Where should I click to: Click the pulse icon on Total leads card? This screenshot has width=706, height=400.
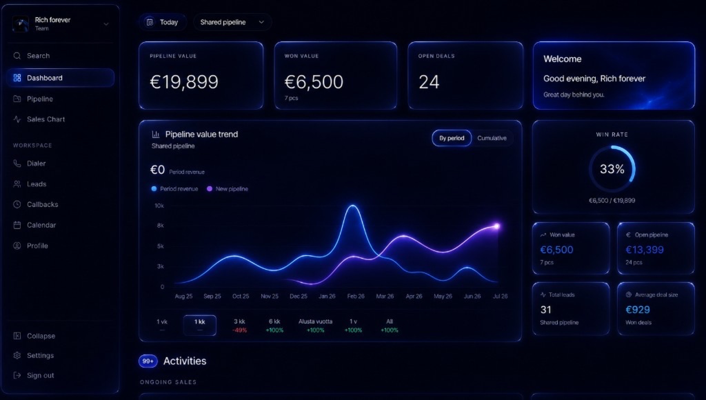click(543, 295)
